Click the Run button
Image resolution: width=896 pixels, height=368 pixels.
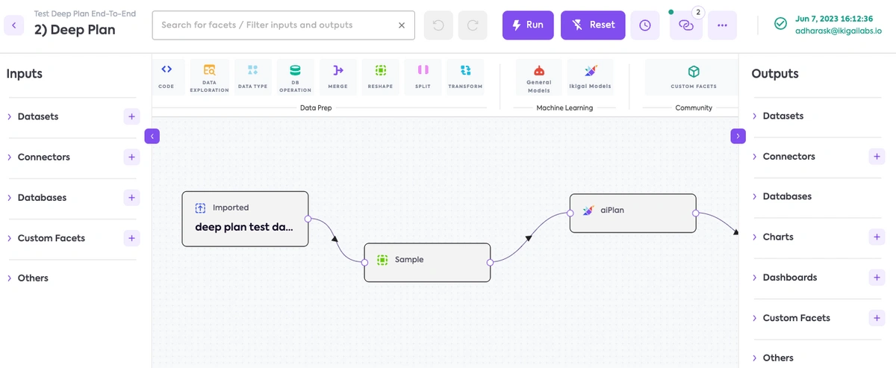point(528,25)
